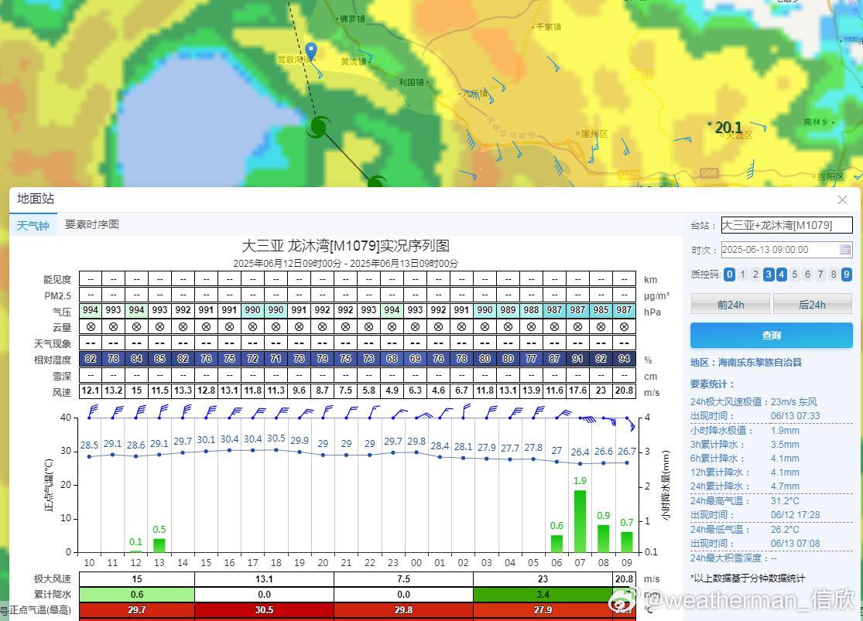Click humidity cell showing 71
The image size is (863, 621).
(x=276, y=359)
